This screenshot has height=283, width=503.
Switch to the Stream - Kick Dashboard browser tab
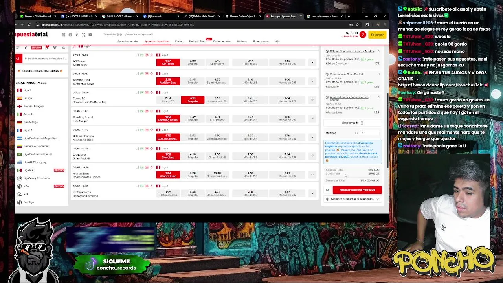pyautogui.click(x=38, y=16)
